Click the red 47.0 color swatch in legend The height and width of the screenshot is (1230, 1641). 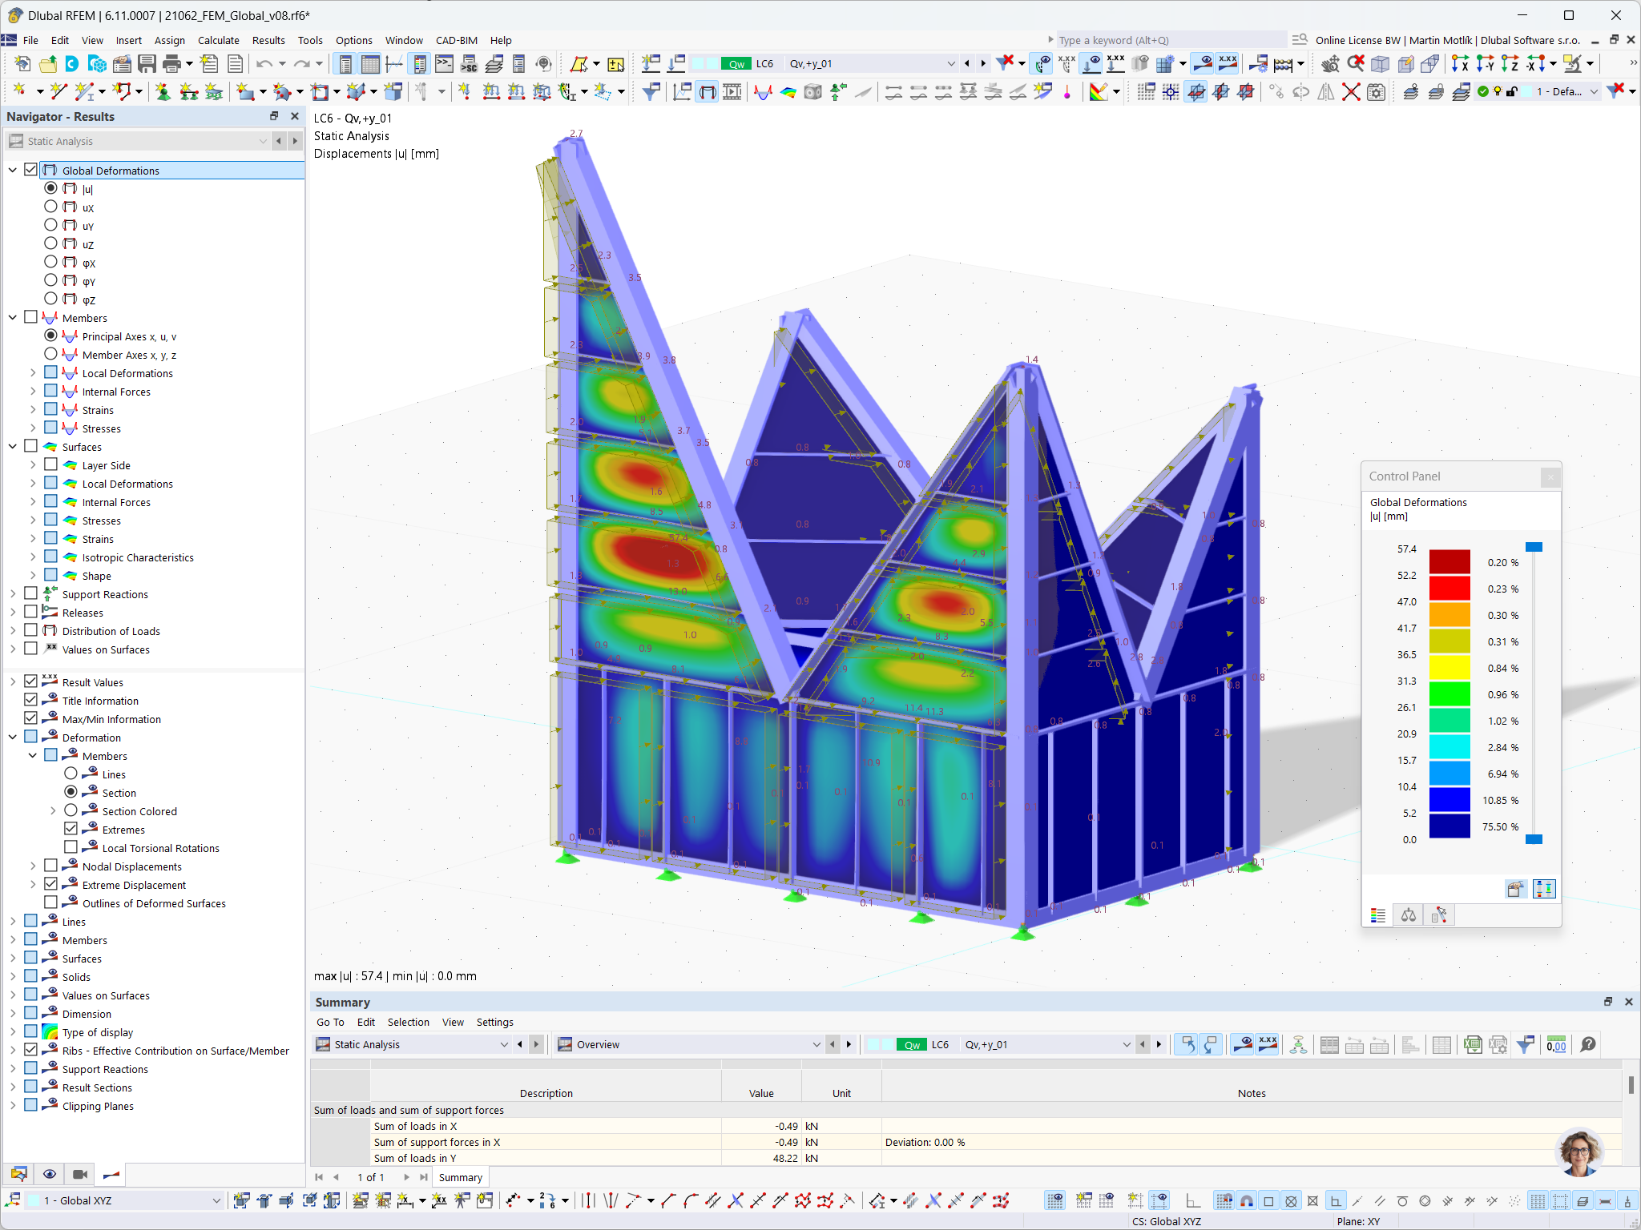point(1449,589)
